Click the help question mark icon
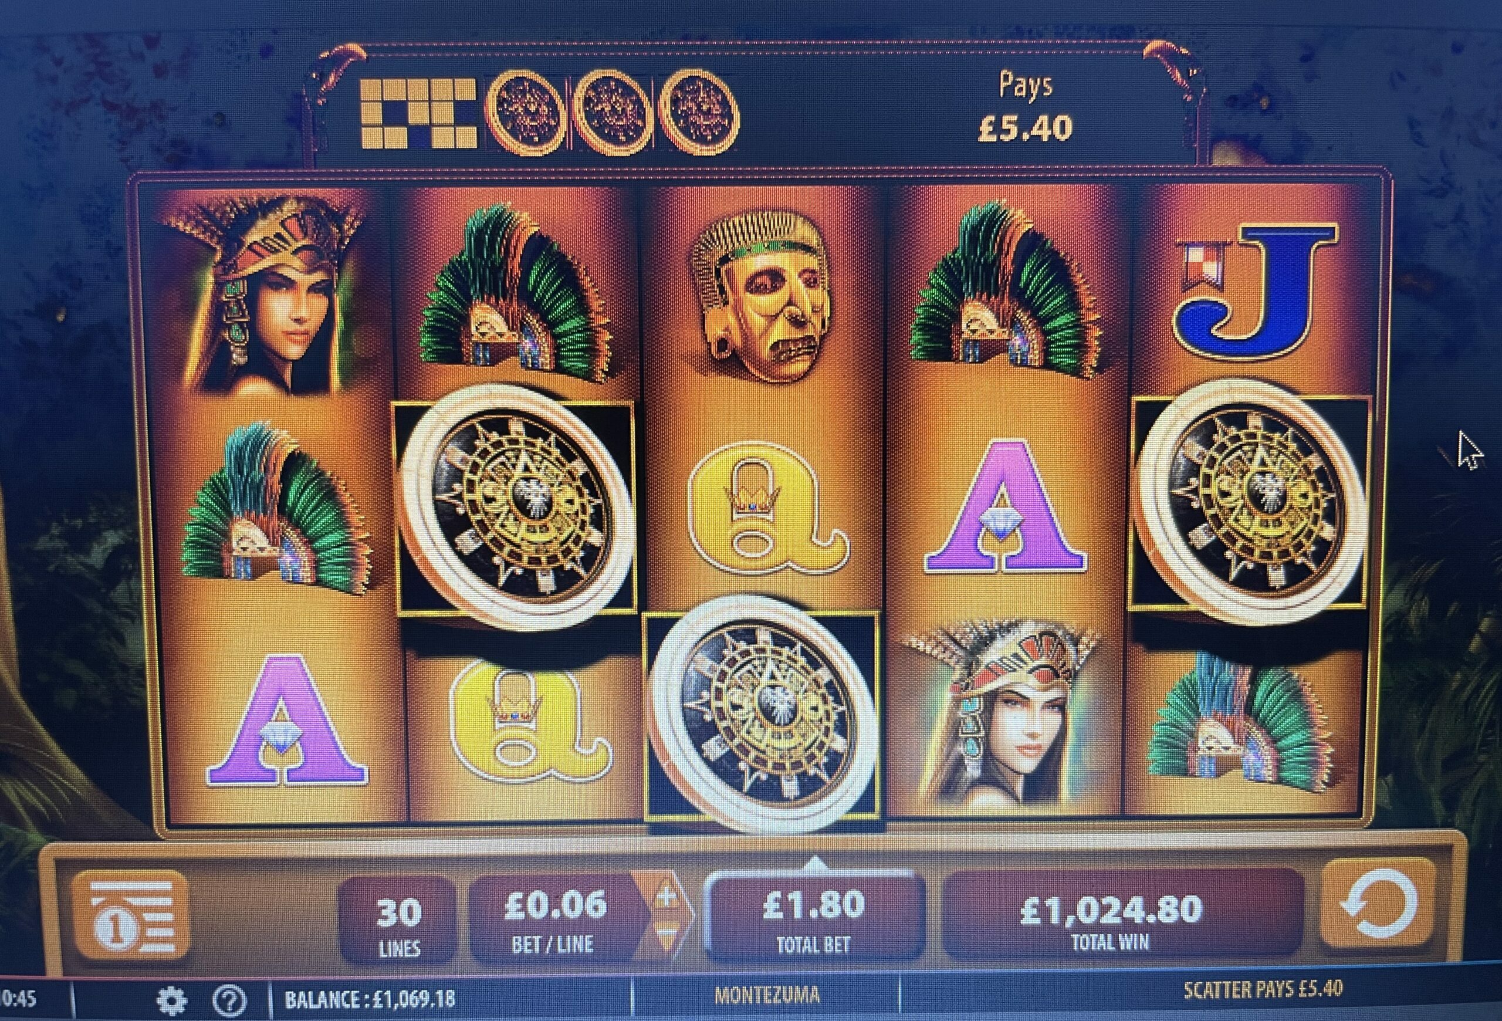This screenshot has width=1502, height=1021. 229,1000
